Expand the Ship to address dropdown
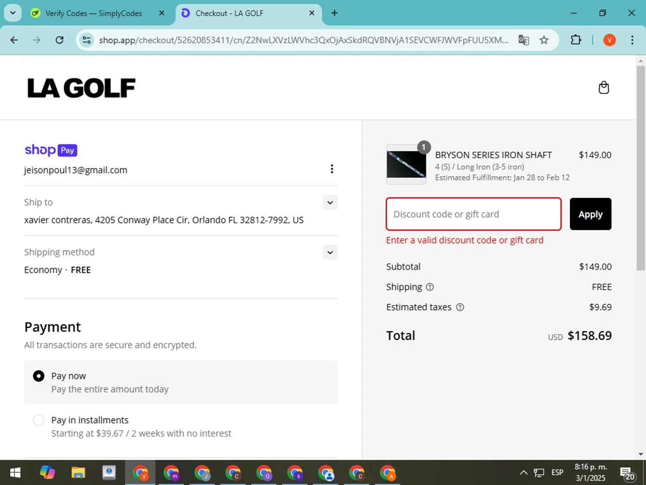The width and height of the screenshot is (646, 485). pos(330,203)
